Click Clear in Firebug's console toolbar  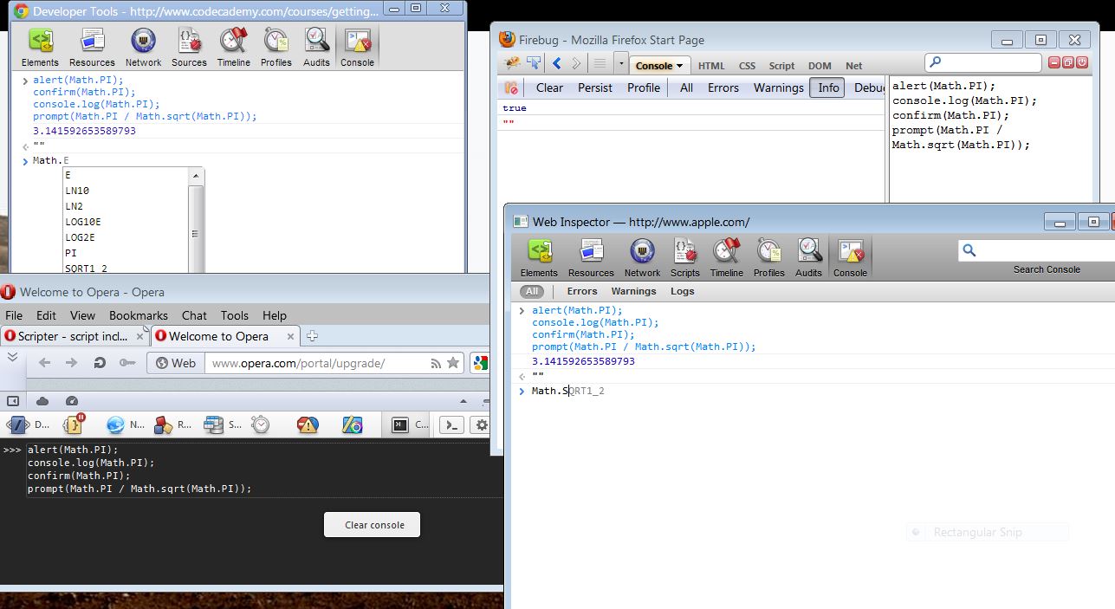pyautogui.click(x=548, y=87)
